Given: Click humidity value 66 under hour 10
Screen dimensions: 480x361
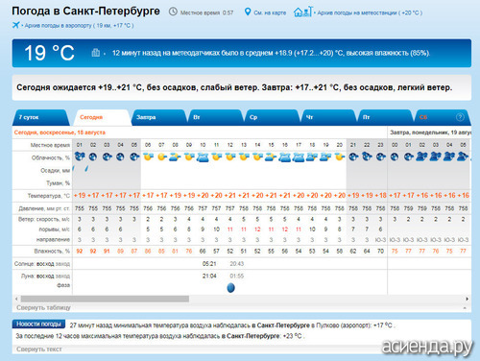Looking at the screenshot, I should [203, 252].
